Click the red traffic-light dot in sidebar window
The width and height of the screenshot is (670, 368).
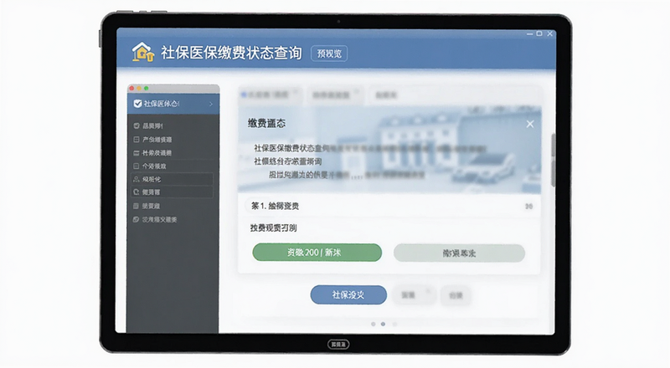pos(132,89)
